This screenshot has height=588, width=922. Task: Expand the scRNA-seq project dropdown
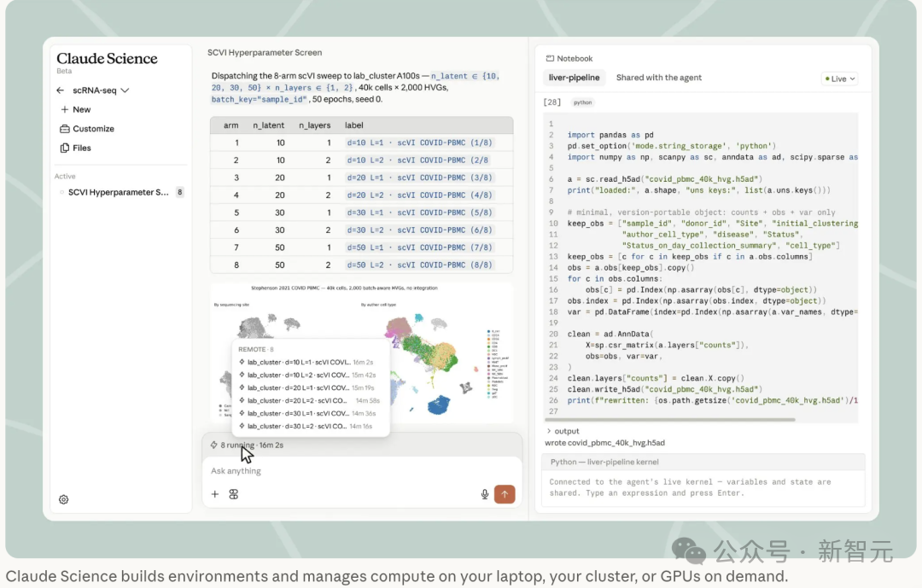pos(125,90)
